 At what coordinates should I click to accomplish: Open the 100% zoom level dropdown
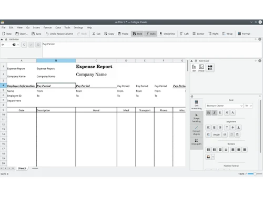242,174
